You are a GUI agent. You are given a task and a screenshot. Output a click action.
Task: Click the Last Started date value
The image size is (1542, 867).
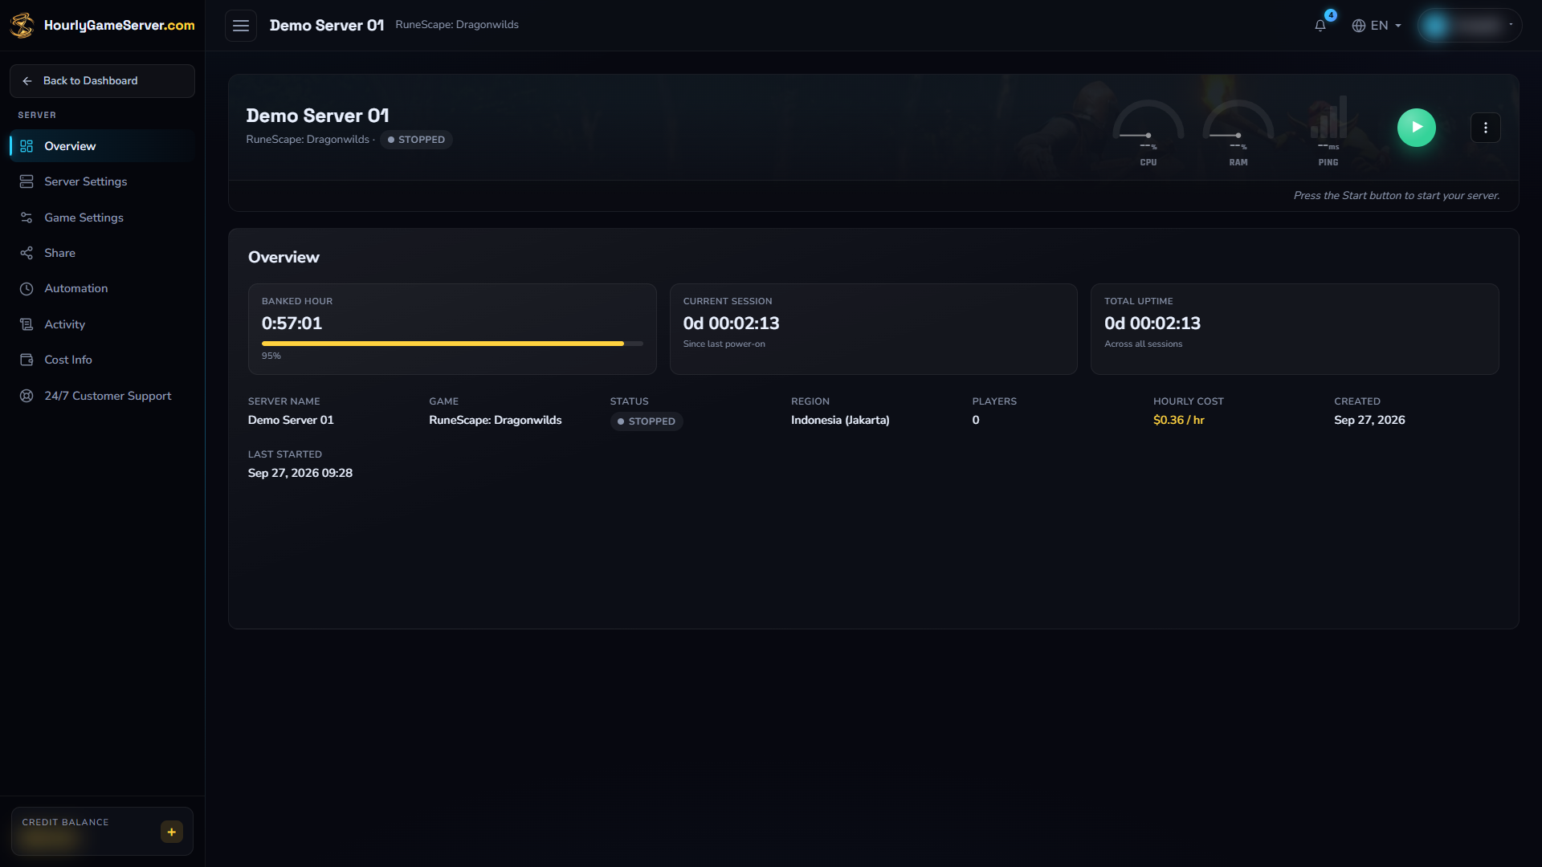coord(300,473)
